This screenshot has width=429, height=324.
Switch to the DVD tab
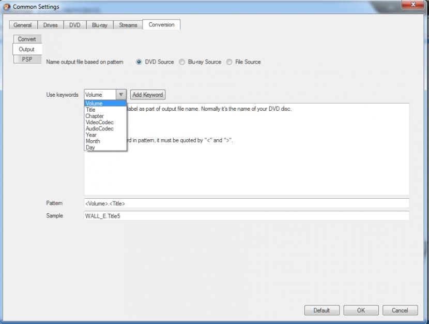[x=75, y=25]
